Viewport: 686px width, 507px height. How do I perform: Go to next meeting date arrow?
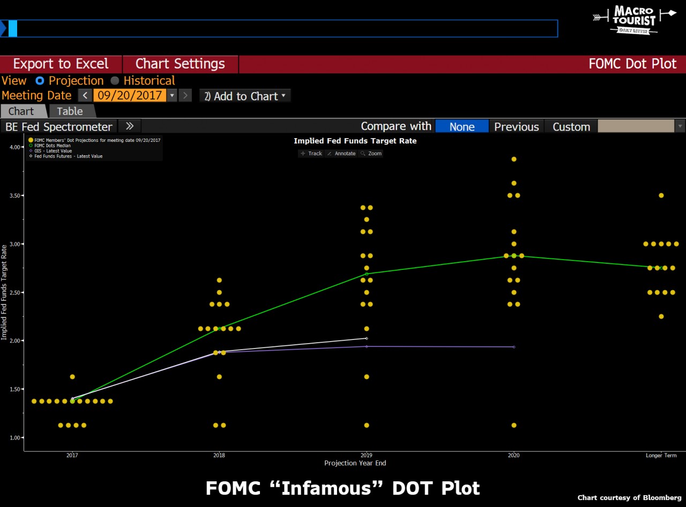[x=185, y=96]
